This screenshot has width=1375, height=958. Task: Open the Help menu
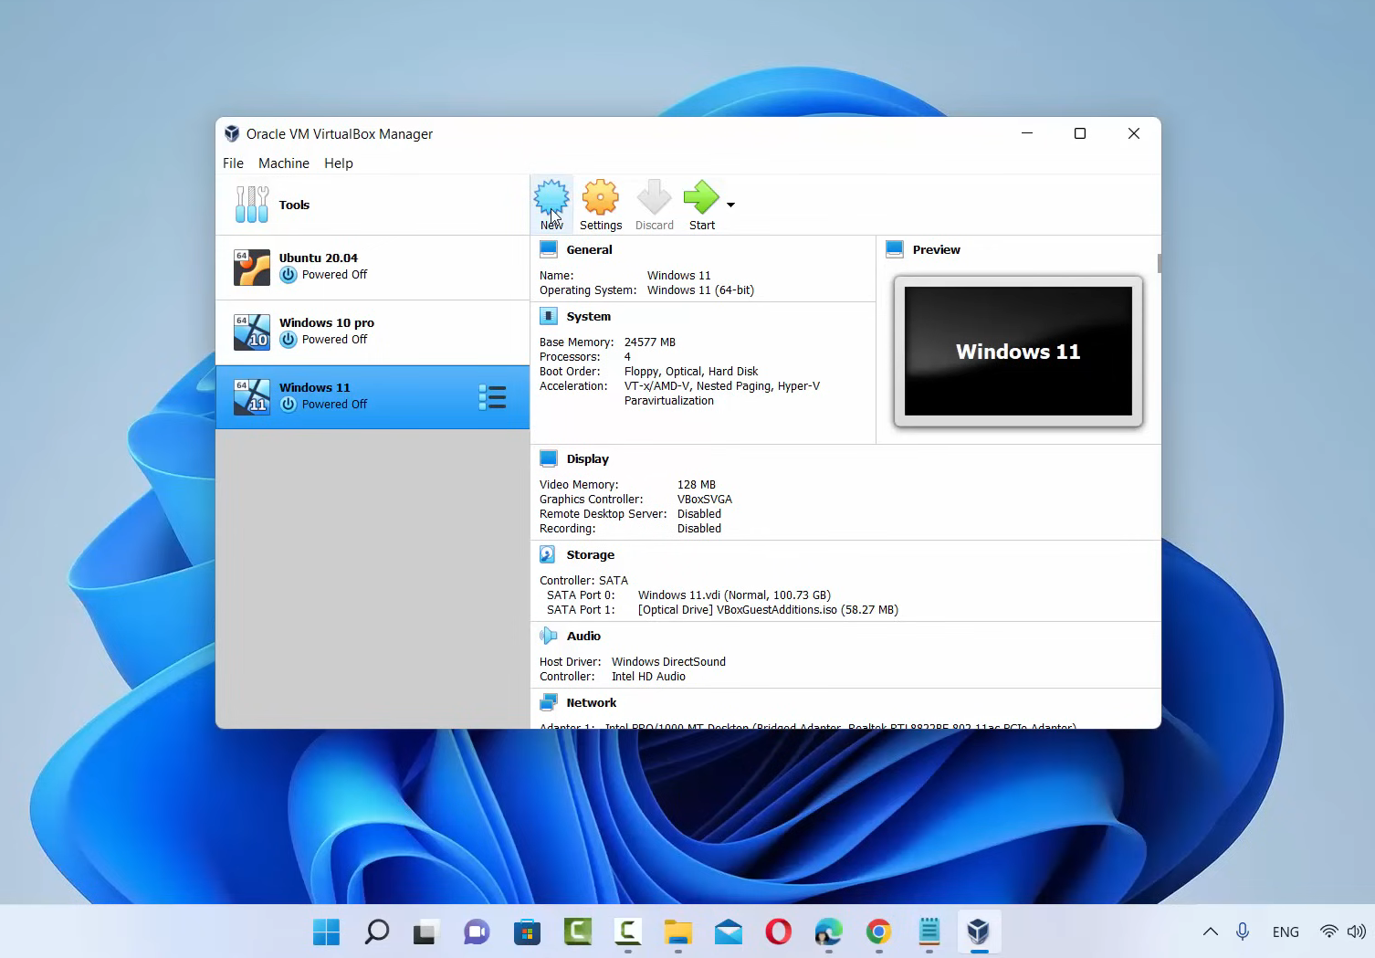click(x=339, y=163)
